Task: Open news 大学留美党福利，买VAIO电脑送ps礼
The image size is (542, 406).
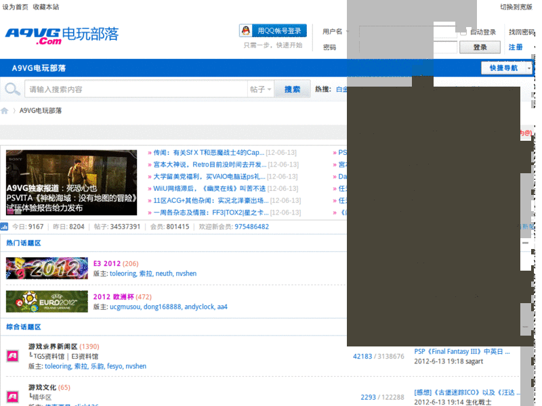Action: (x=209, y=177)
